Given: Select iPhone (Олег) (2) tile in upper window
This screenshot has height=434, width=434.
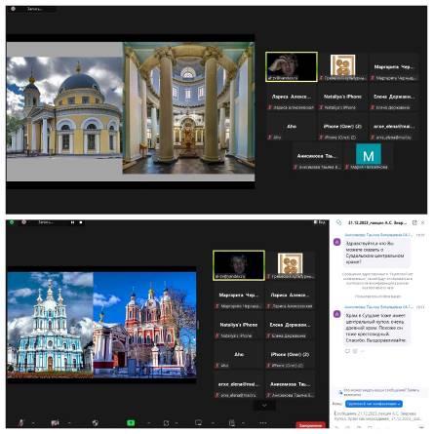Looking at the screenshot, I should pyautogui.click(x=342, y=127).
